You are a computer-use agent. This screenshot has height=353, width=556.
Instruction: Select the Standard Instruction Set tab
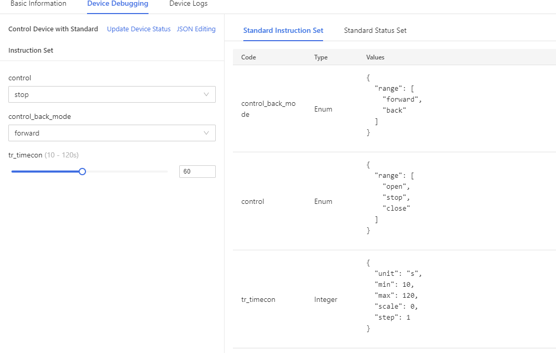point(283,31)
